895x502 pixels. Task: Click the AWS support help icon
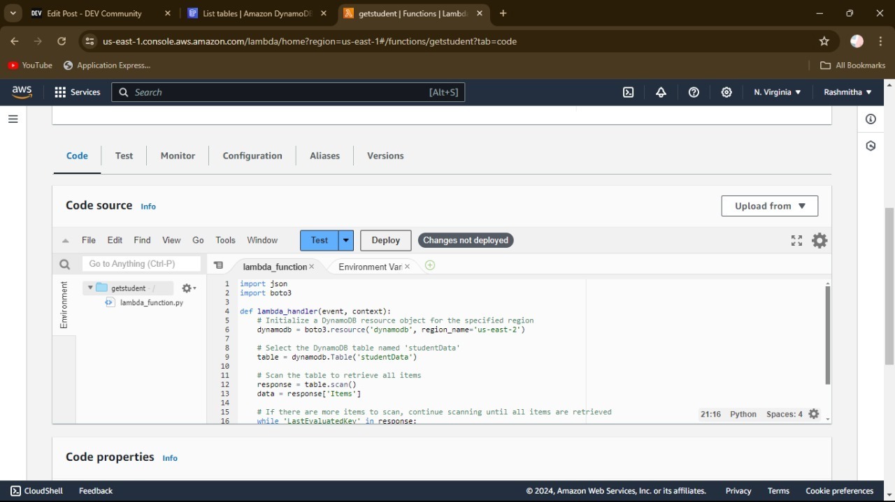tap(694, 92)
